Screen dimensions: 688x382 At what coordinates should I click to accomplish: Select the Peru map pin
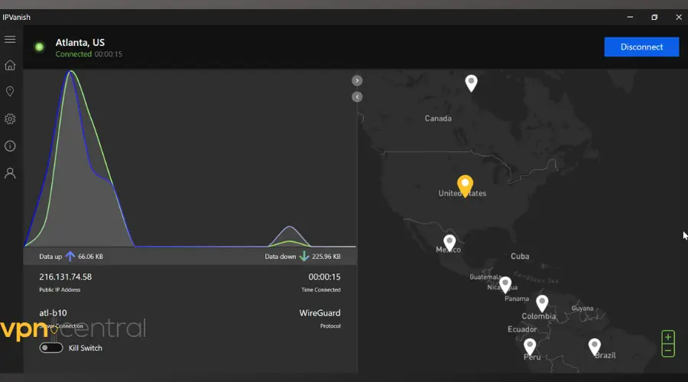(530, 347)
